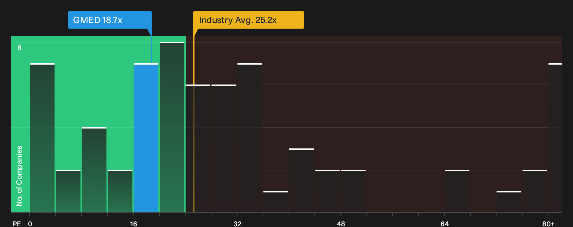Click the 80+ PE bar
The image size is (573, 227).
coord(555,138)
